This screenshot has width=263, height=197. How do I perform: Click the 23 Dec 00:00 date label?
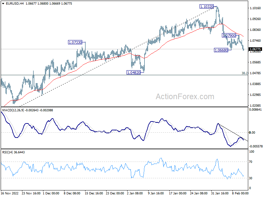[115, 193]
